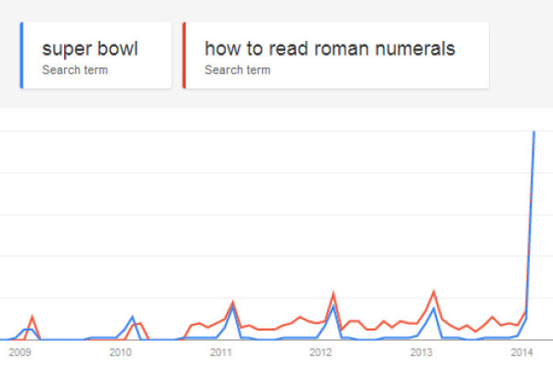The height and width of the screenshot is (366, 553).
Task: Click the blue line's tallest 2014 spike top
Action: click(535, 132)
